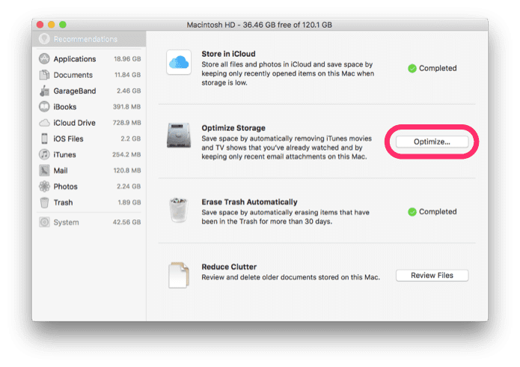Select iTunes in the sidebar
This screenshot has height=367, width=520.
[90, 154]
